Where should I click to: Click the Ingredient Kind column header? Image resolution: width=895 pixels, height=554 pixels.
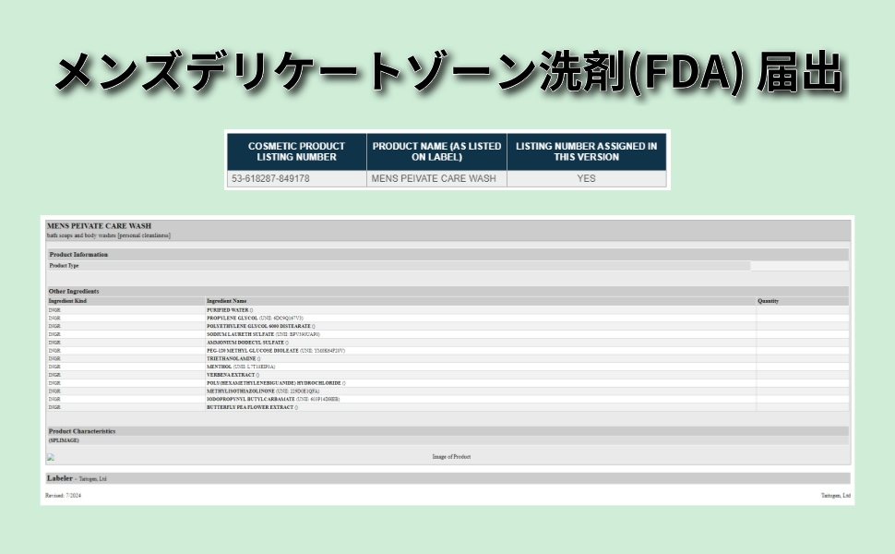67,301
